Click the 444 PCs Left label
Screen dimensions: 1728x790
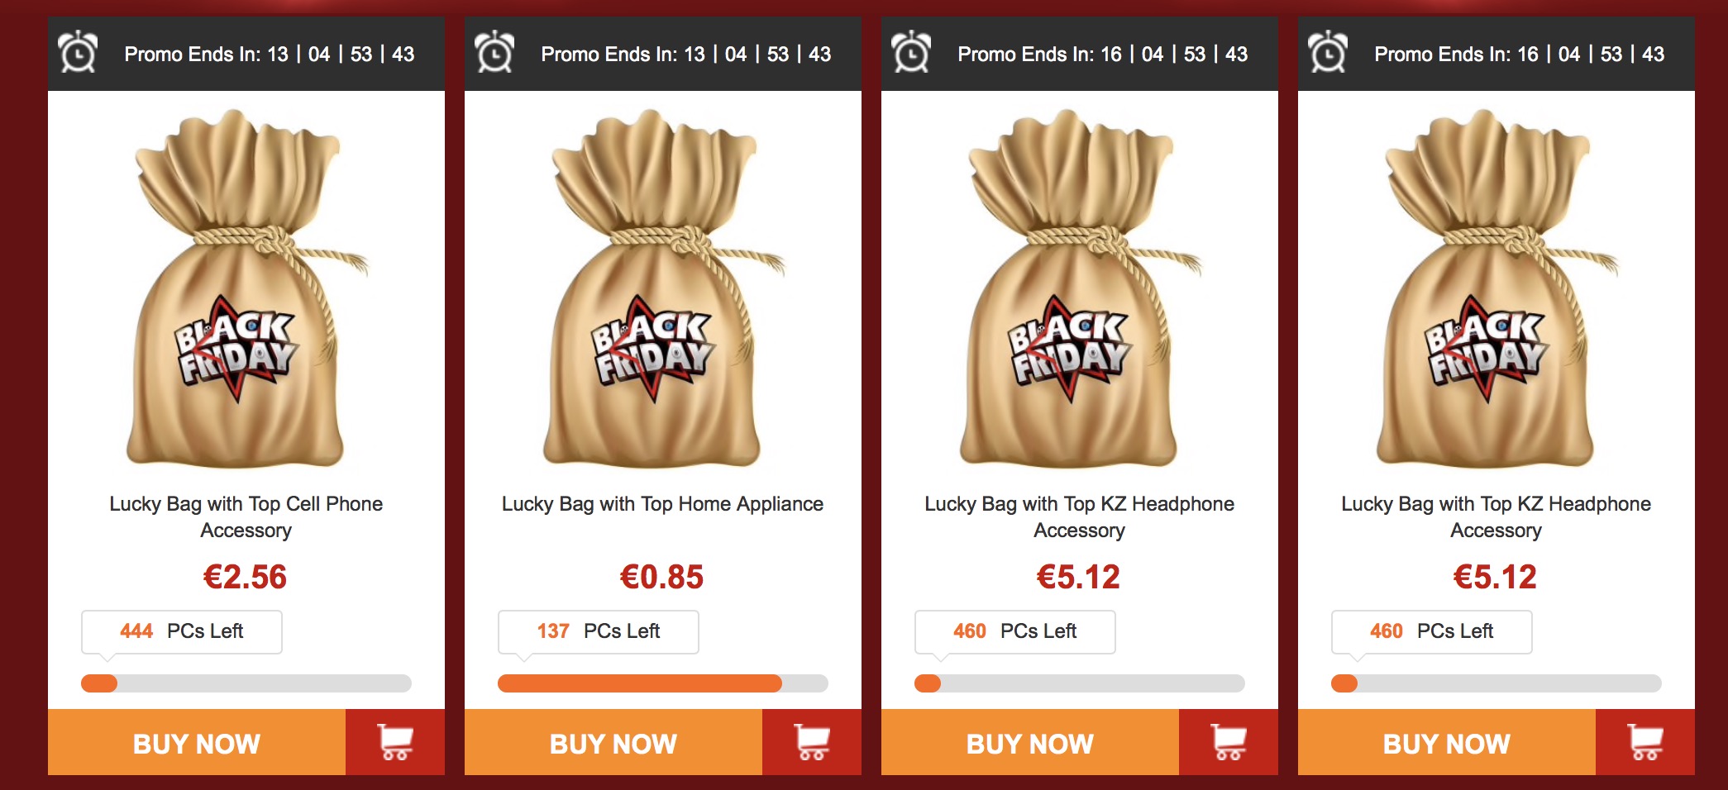tap(182, 631)
